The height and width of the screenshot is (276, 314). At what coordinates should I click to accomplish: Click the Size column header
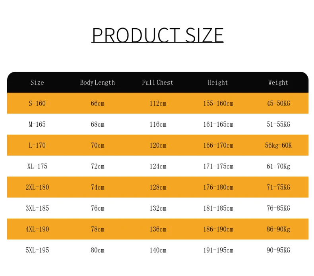37,82
